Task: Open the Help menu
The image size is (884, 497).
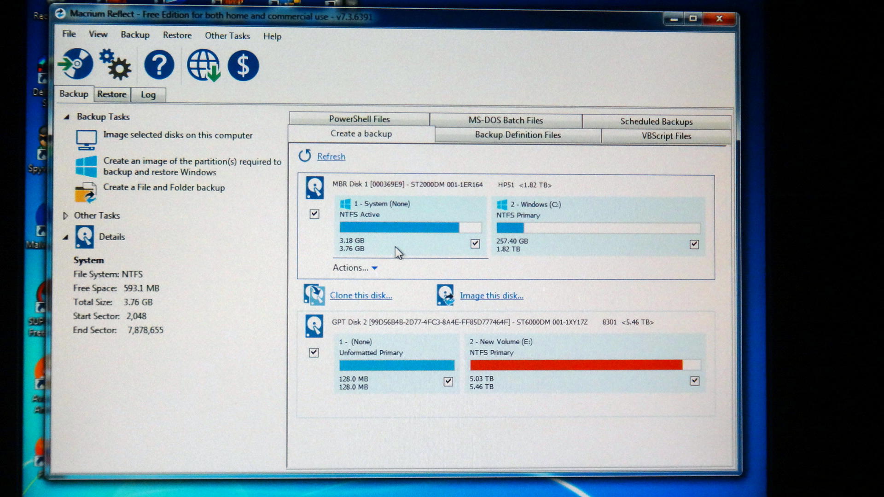Action: 272,36
